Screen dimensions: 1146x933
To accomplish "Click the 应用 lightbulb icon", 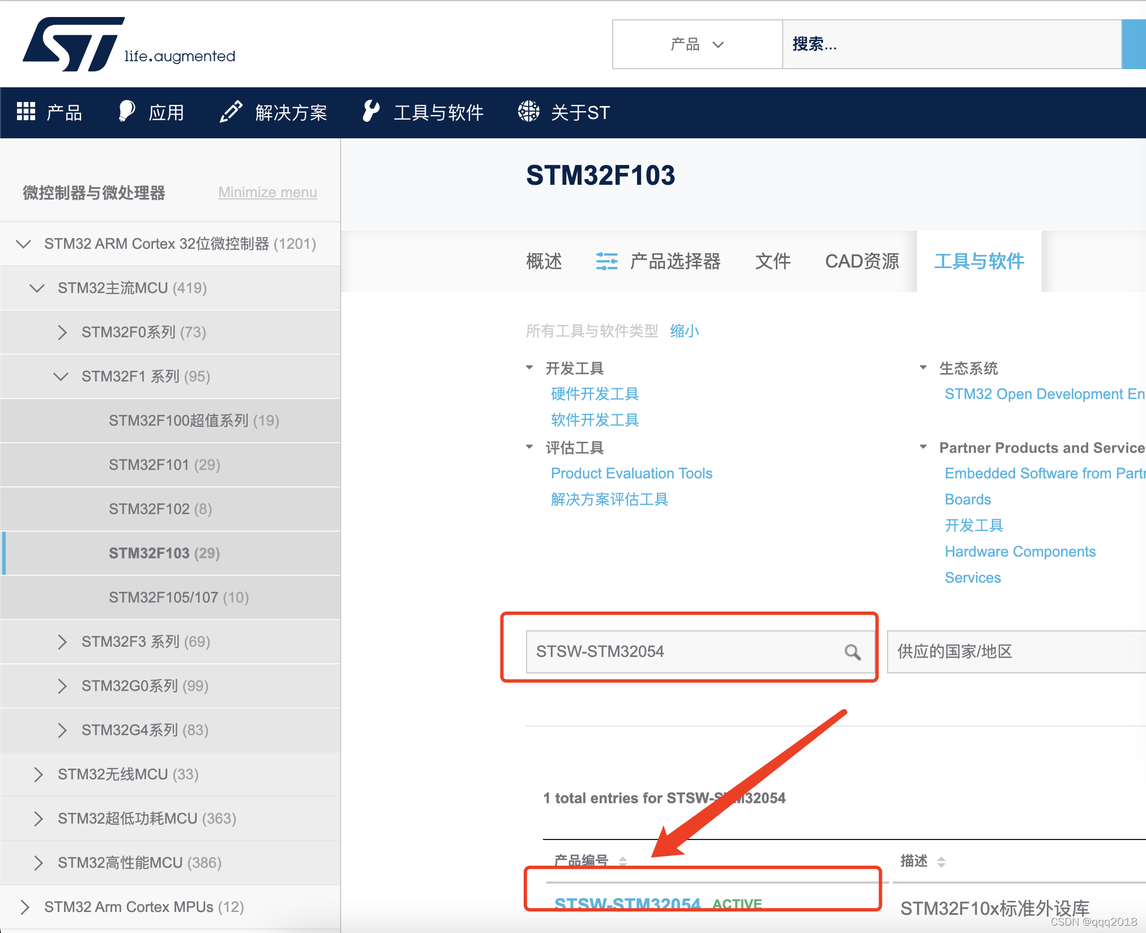I will tap(126, 112).
